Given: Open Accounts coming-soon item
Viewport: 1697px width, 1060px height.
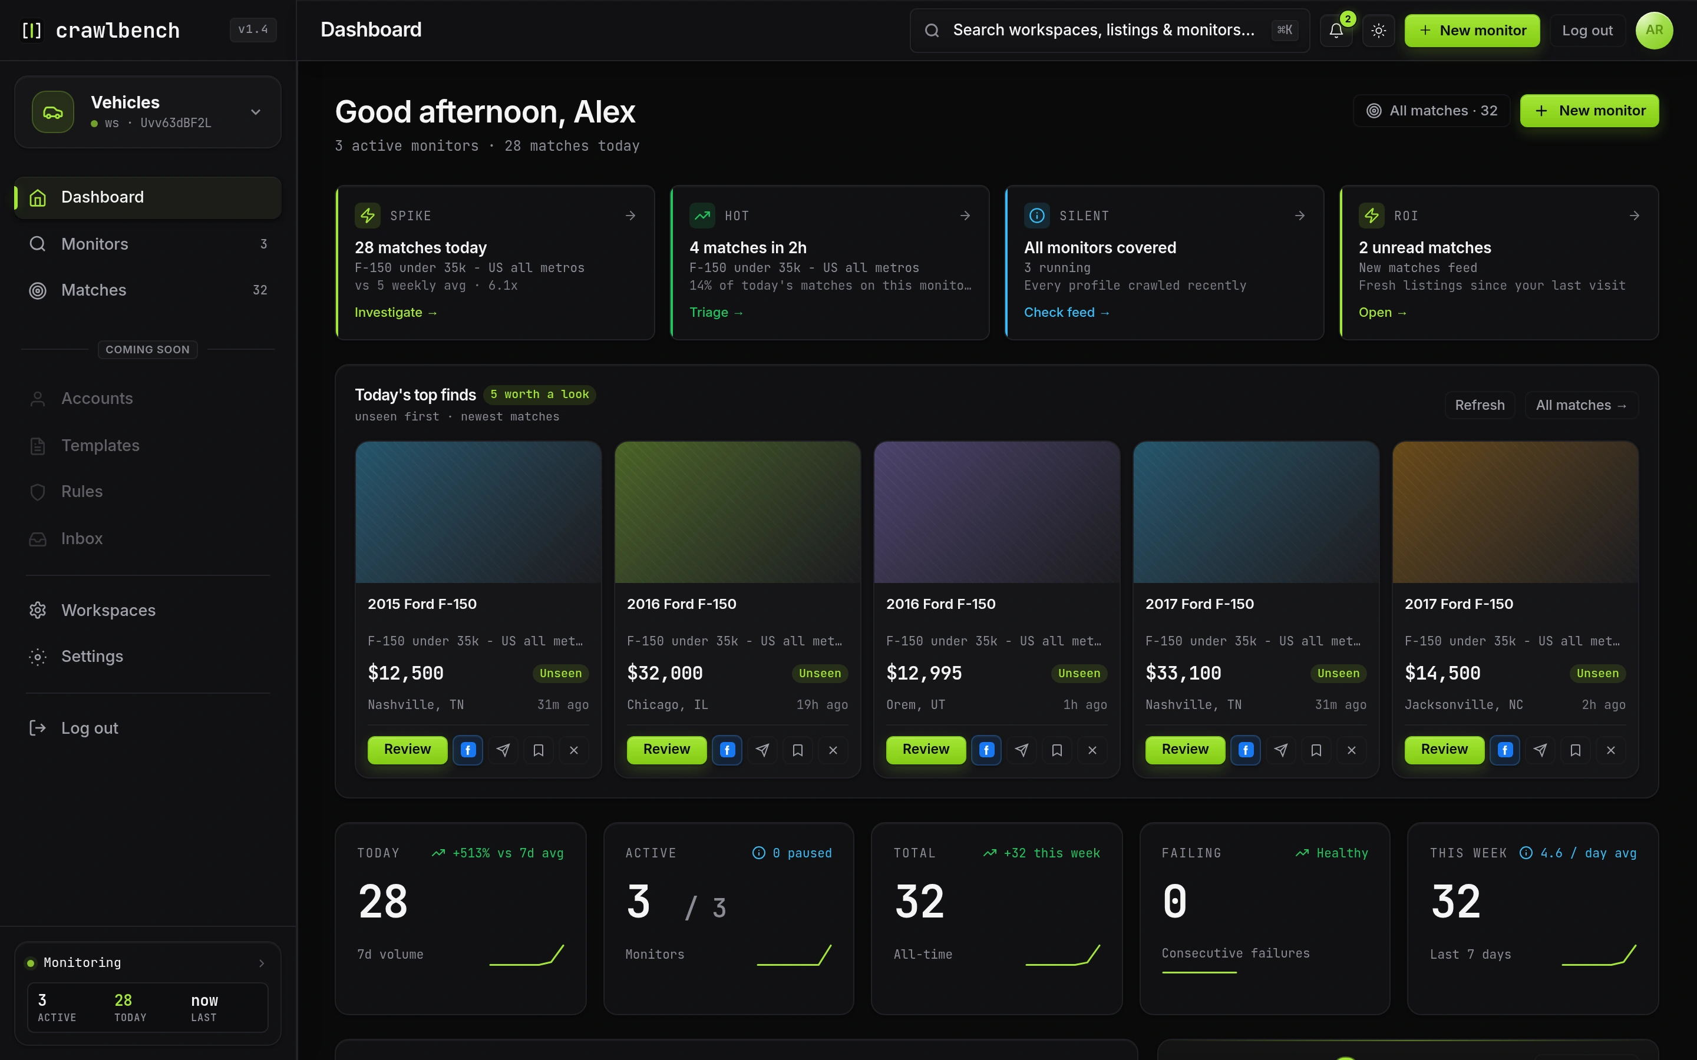Looking at the screenshot, I should (x=148, y=398).
